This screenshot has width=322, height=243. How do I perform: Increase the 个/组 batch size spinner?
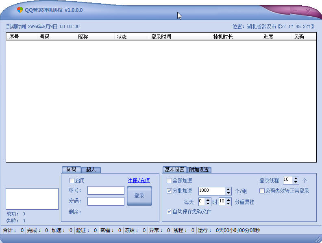pos(228,189)
